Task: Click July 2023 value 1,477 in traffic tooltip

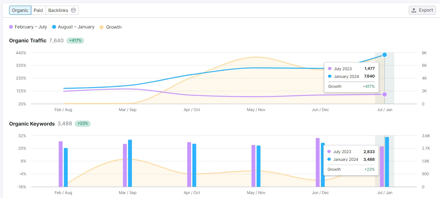Action: click(369, 69)
